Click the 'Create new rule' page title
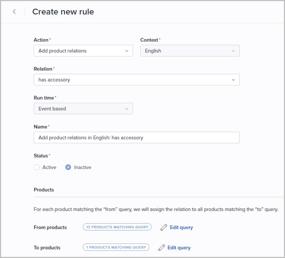This screenshot has height=258, width=285. 63,12
